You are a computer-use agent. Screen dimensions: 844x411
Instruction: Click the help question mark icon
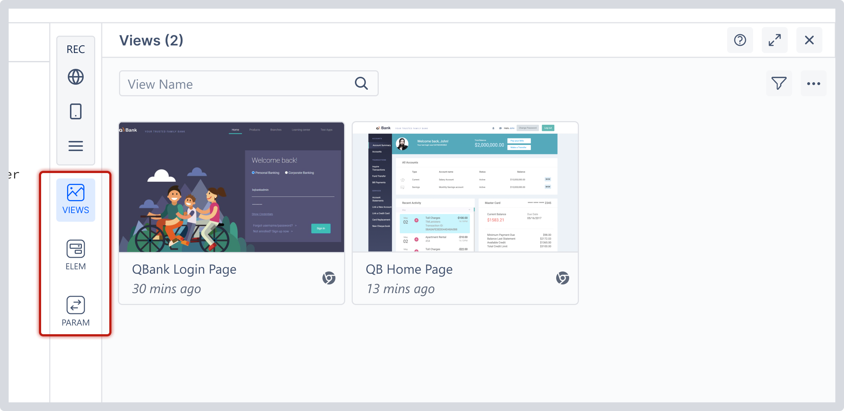[740, 40]
